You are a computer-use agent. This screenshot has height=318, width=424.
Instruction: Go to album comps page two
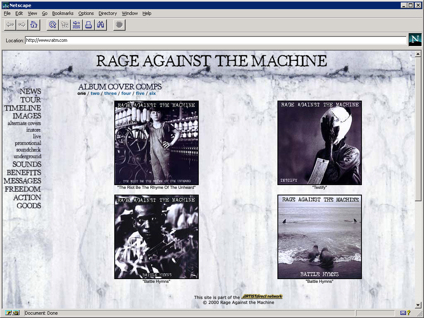click(95, 93)
